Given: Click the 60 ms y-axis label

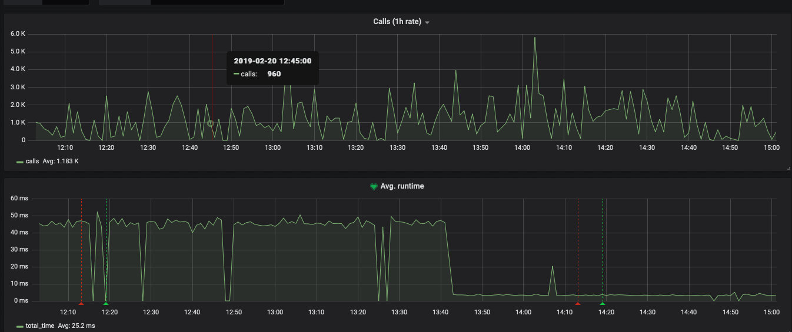Looking at the screenshot, I should click(x=19, y=198).
